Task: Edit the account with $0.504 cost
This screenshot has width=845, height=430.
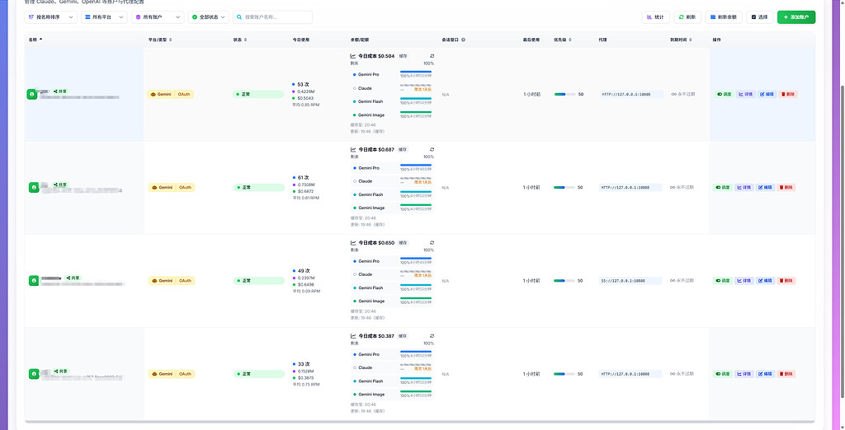Action: pos(767,94)
